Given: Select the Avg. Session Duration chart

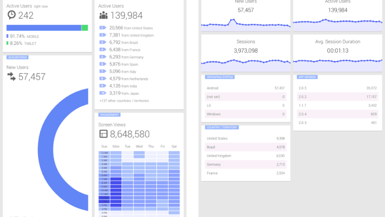Looking at the screenshot, I should coord(338,61).
